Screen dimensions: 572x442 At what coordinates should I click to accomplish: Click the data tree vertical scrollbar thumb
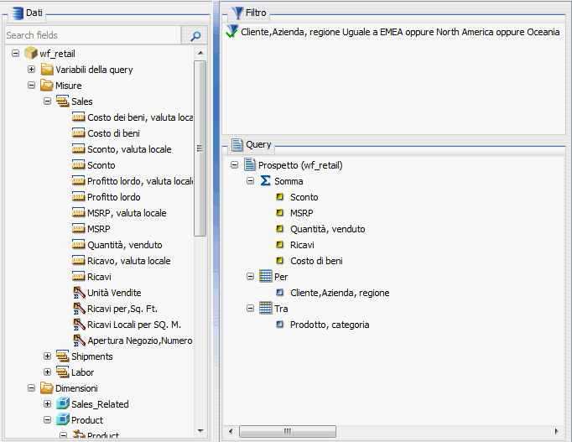[x=200, y=148]
